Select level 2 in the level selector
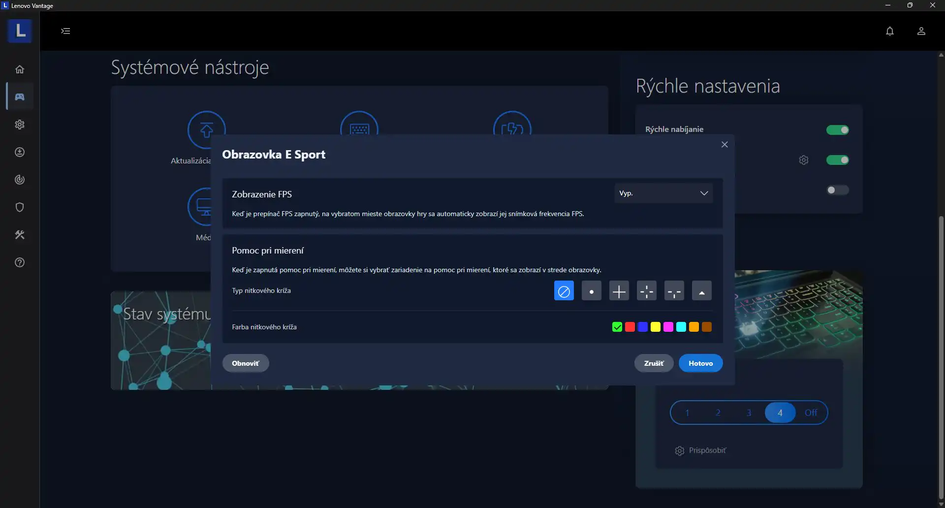This screenshot has width=945, height=508. pyautogui.click(x=718, y=413)
